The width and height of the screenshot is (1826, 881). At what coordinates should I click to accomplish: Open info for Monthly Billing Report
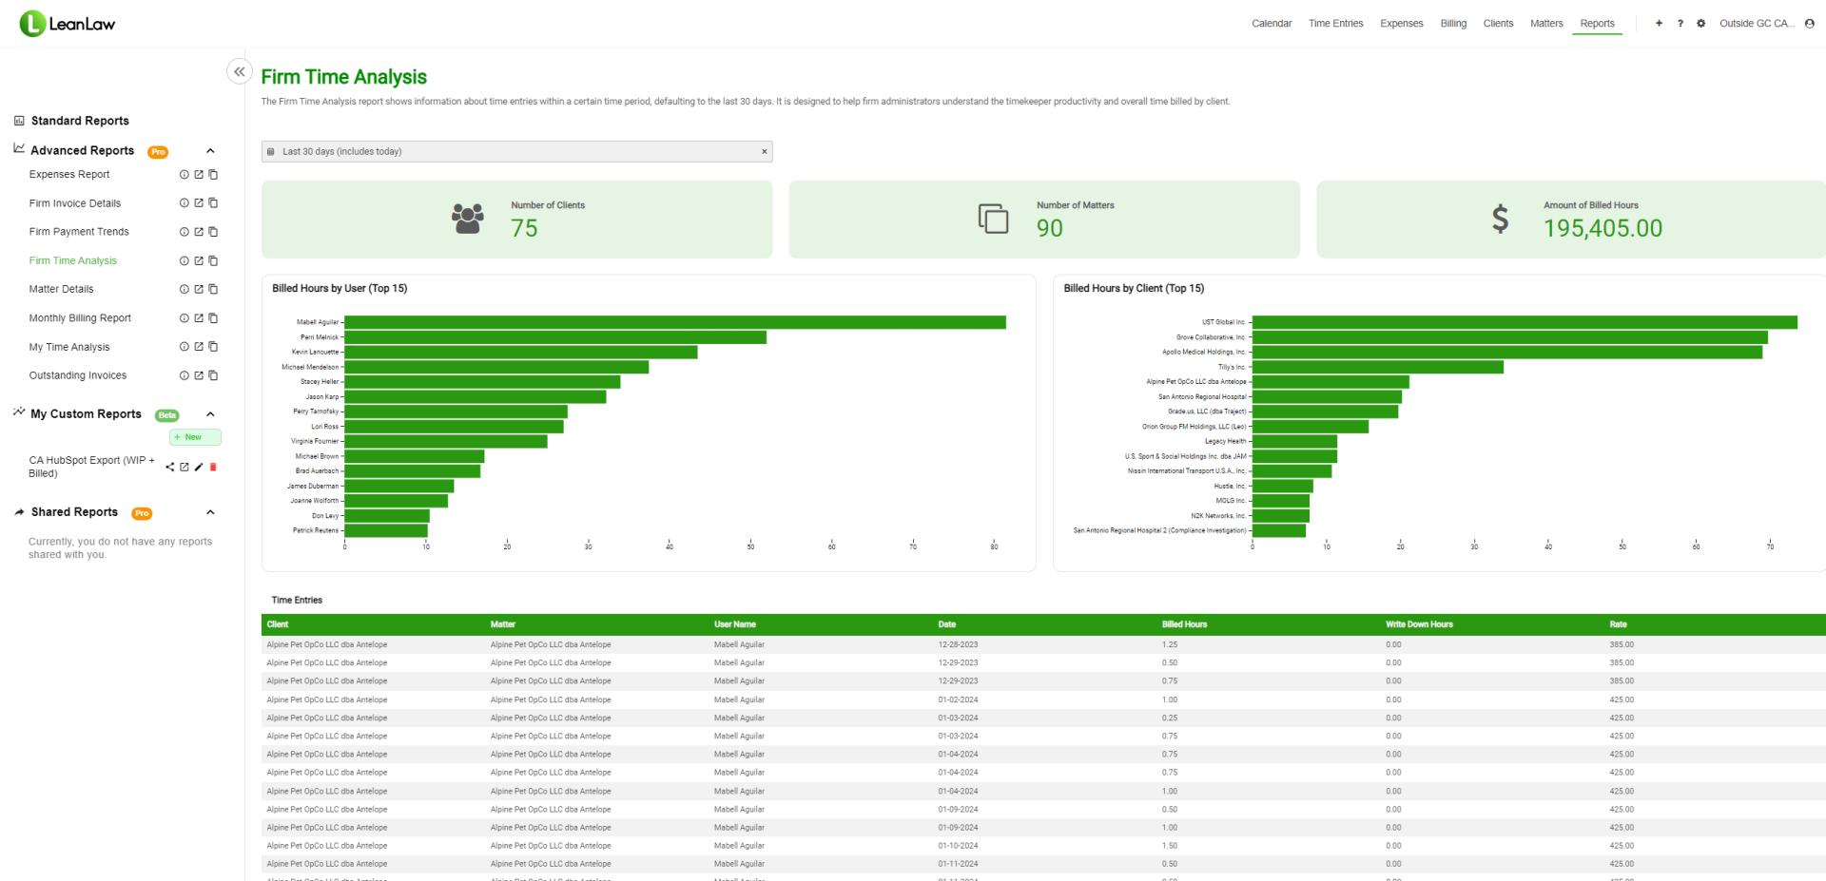pos(184,317)
